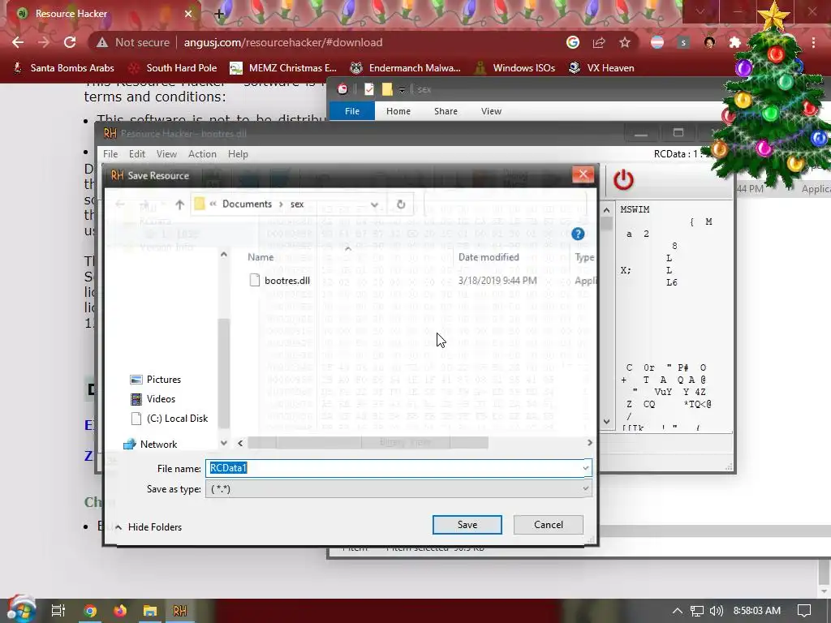Open Resource Hacker File menu
This screenshot has height=623, width=831.
(110, 154)
